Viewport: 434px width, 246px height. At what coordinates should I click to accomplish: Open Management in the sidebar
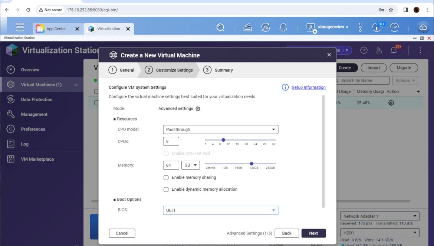[x=42, y=114]
